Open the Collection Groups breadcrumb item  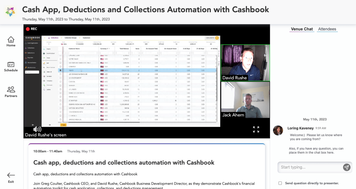pos(71,38)
